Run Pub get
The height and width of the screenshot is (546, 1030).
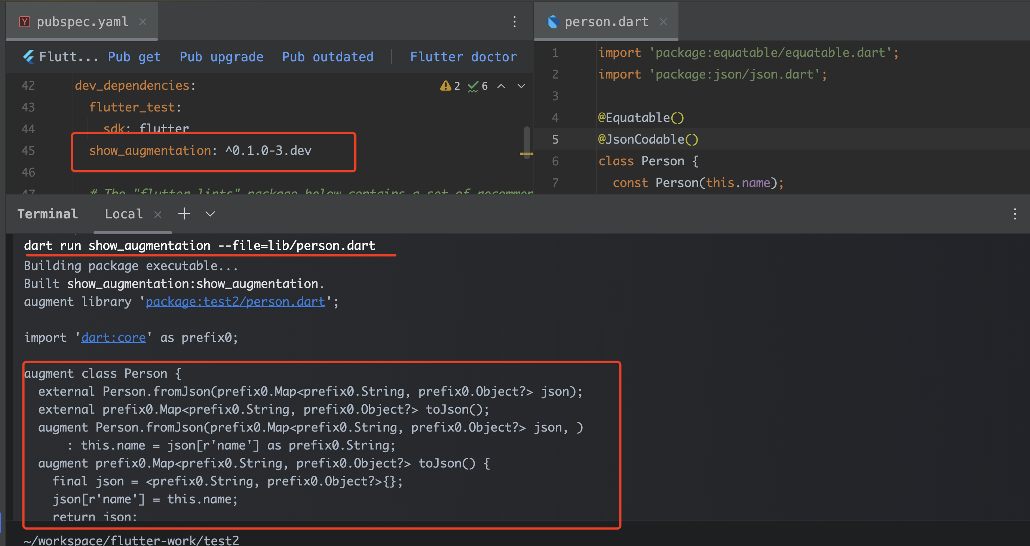134,57
